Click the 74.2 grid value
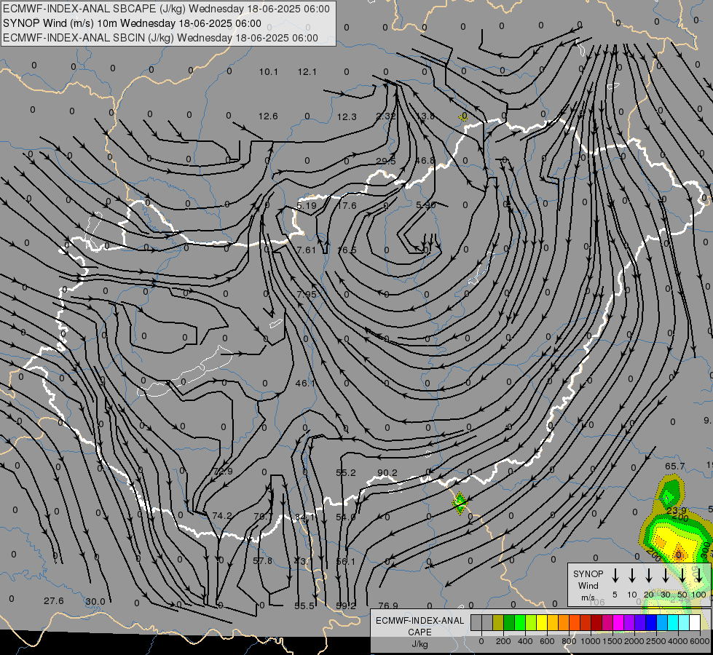The image size is (713, 655). [222, 515]
